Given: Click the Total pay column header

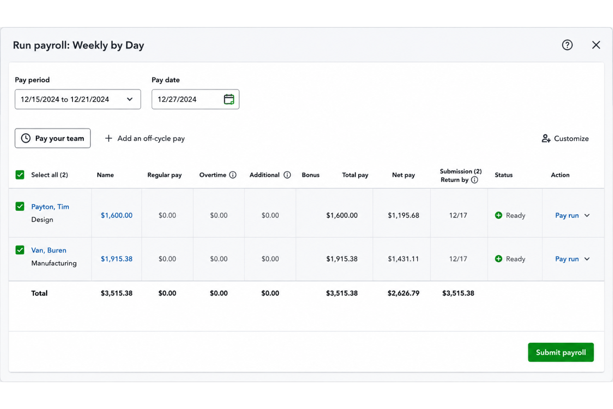Looking at the screenshot, I should (x=355, y=175).
